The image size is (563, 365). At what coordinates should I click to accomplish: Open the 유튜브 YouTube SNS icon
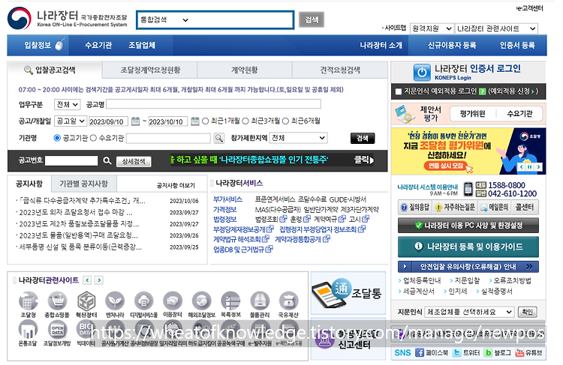[519, 352]
